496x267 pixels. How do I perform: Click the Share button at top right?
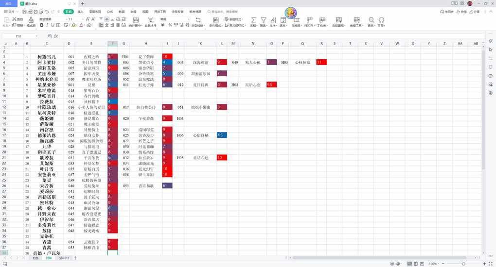pos(475,12)
